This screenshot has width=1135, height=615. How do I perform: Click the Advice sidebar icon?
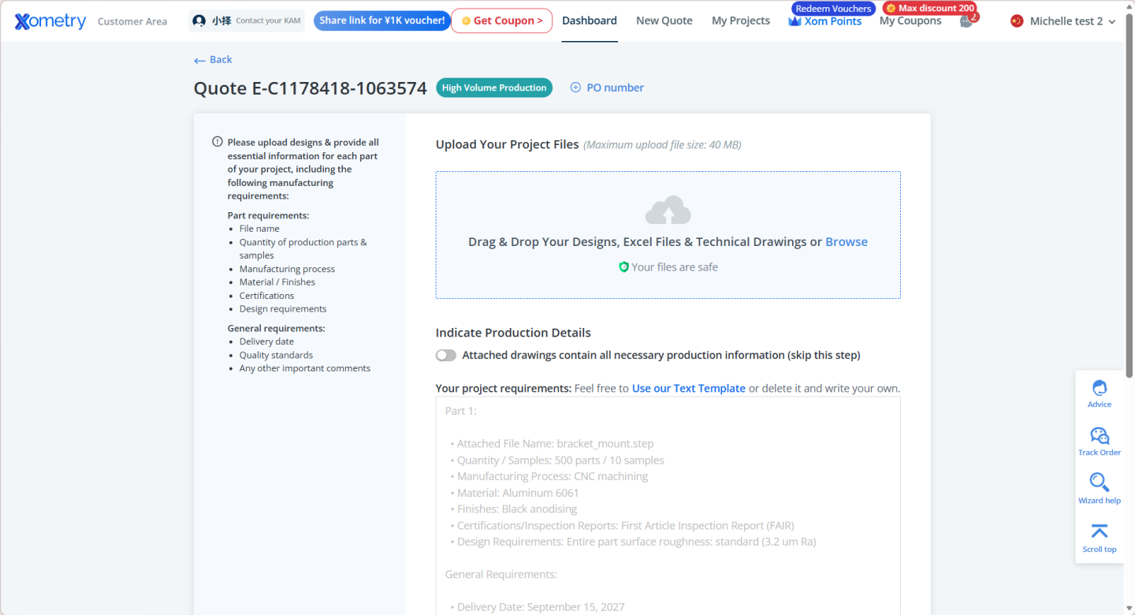pyautogui.click(x=1099, y=388)
